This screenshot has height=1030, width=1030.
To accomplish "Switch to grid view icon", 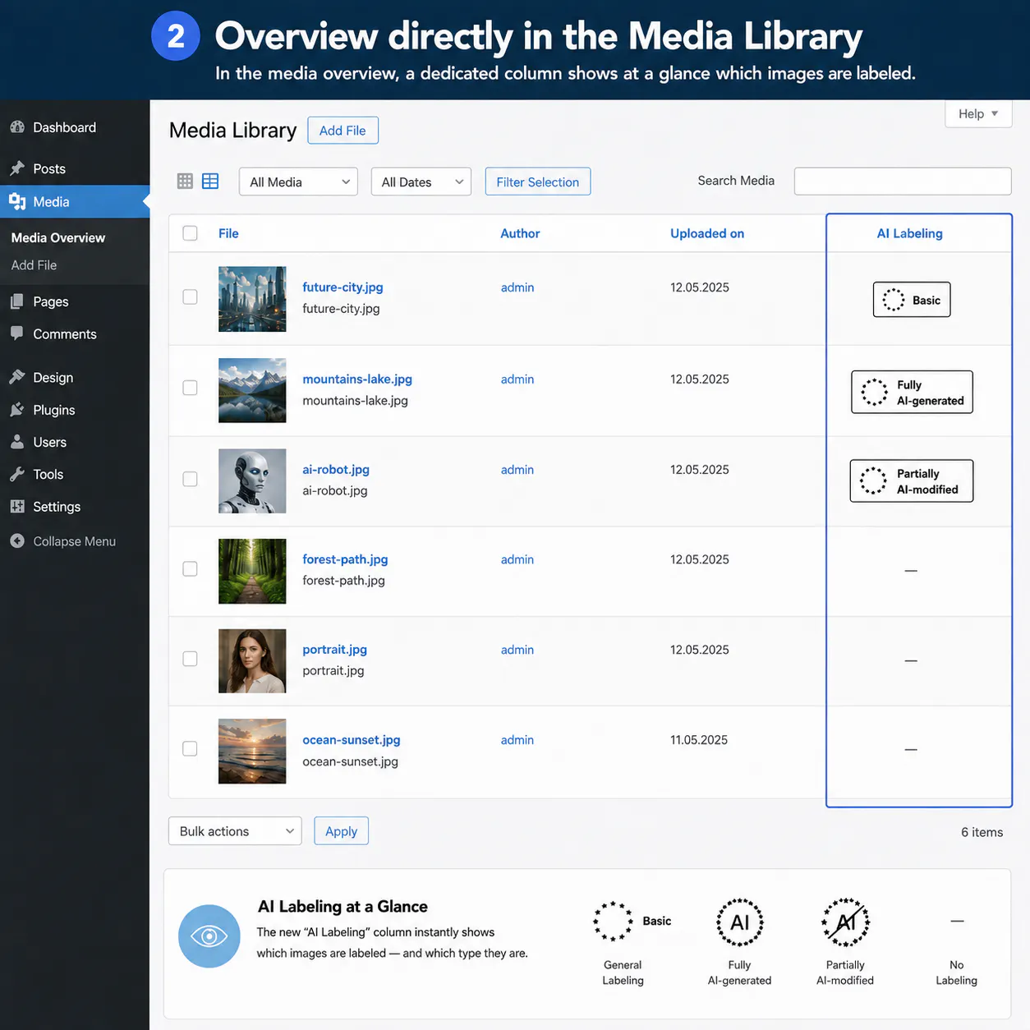I will click(185, 182).
